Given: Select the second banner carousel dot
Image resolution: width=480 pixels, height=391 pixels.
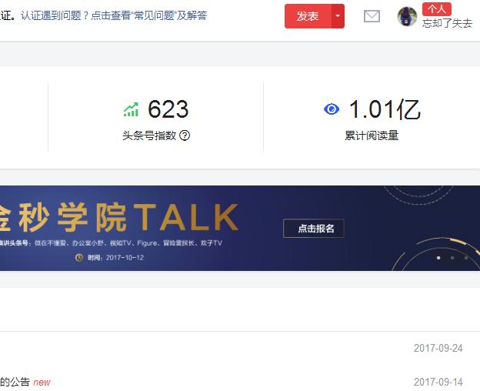Looking at the screenshot, I should [x=452, y=258].
